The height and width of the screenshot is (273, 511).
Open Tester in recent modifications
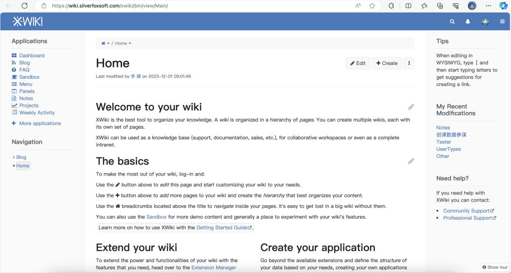point(443,142)
